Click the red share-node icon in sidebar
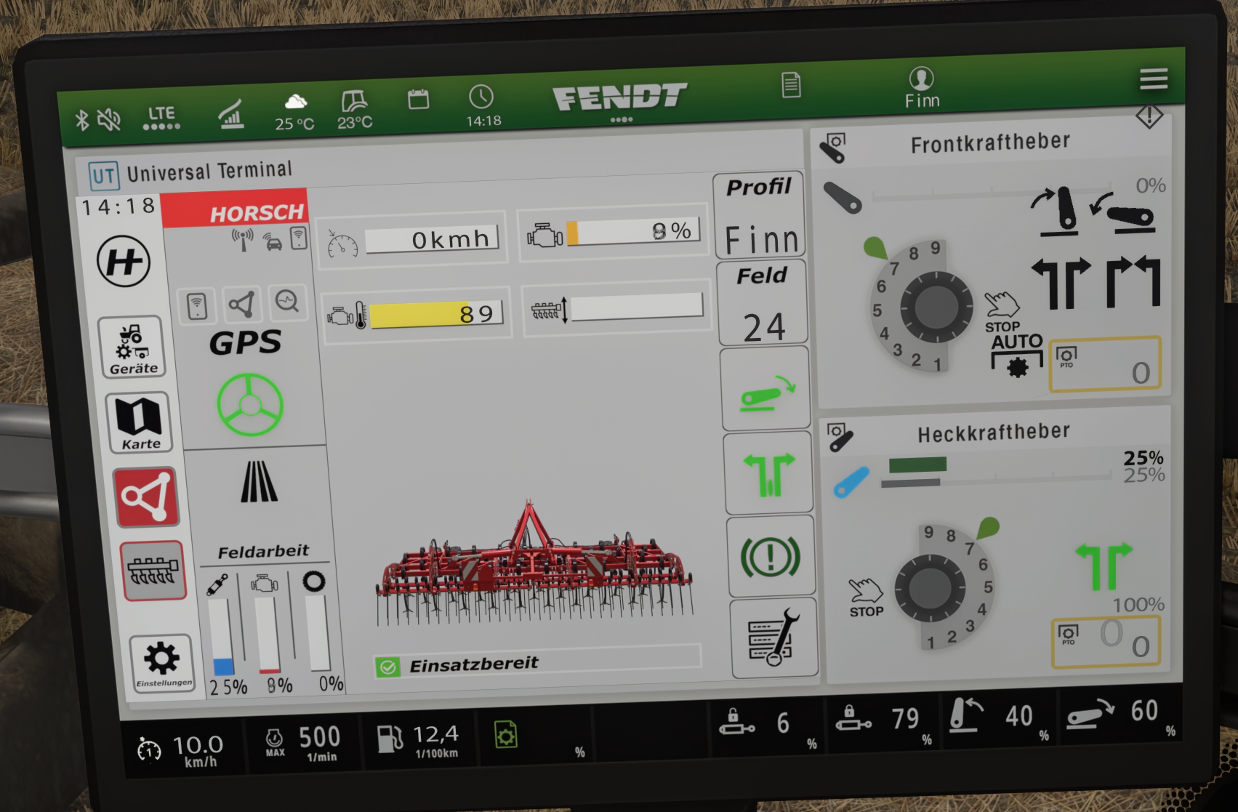Screen dimensions: 1238x812 tap(147, 497)
